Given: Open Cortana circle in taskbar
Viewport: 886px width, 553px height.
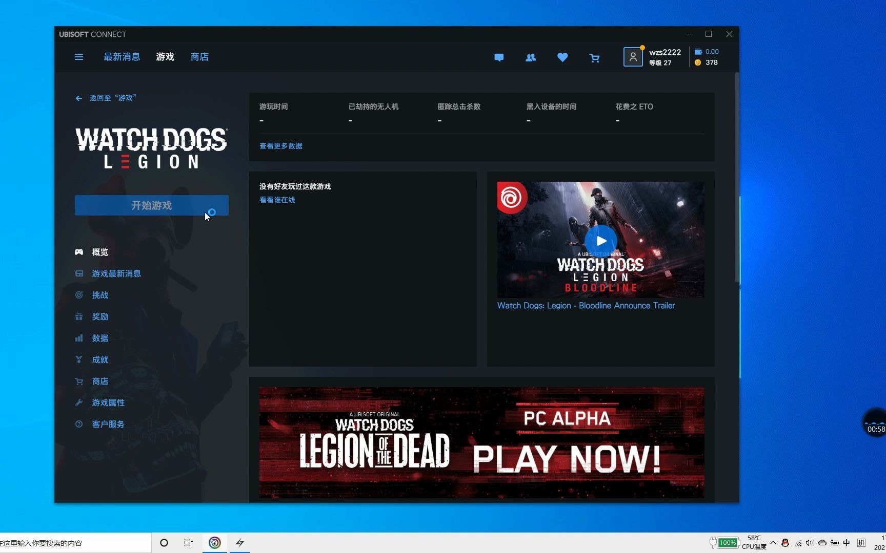Looking at the screenshot, I should pyautogui.click(x=164, y=543).
